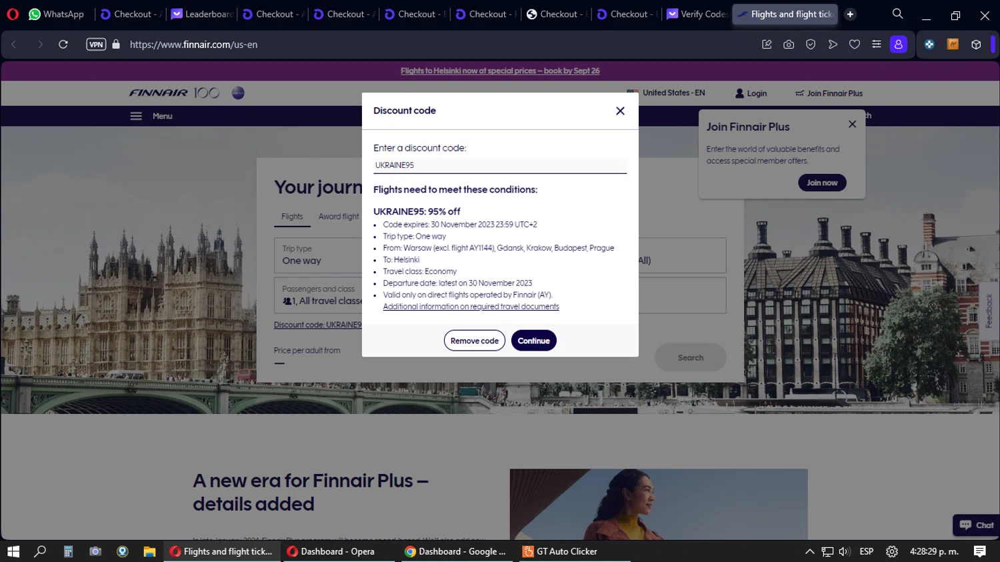Open the Feedback side tab

tap(989, 311)
